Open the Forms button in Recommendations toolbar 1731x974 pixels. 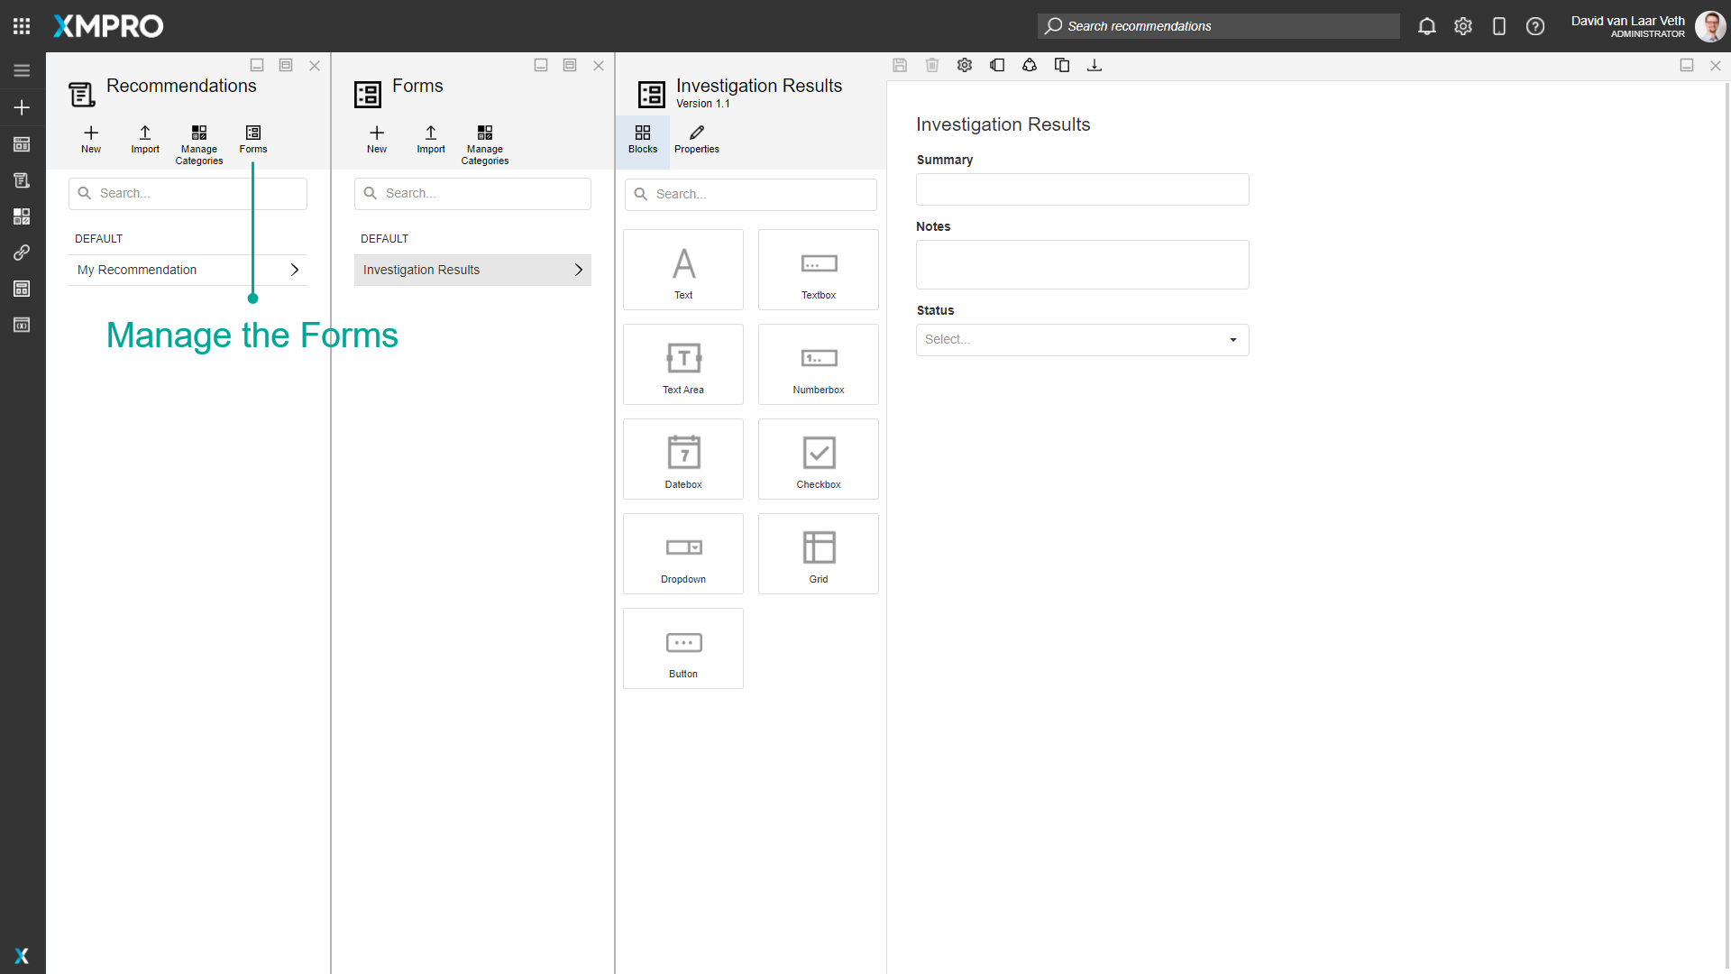click(x=252, y=139)
